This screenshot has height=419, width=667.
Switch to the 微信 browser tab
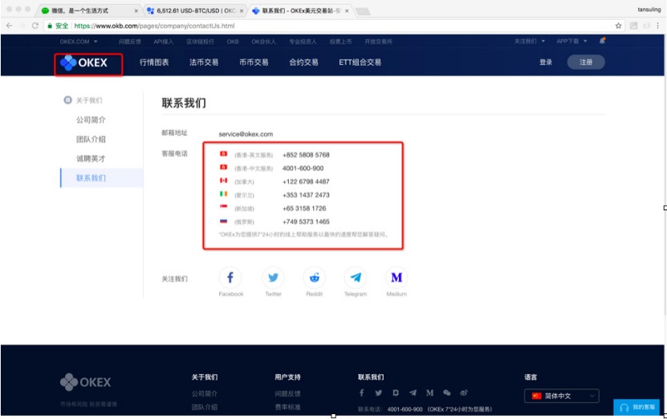point(89,10)
